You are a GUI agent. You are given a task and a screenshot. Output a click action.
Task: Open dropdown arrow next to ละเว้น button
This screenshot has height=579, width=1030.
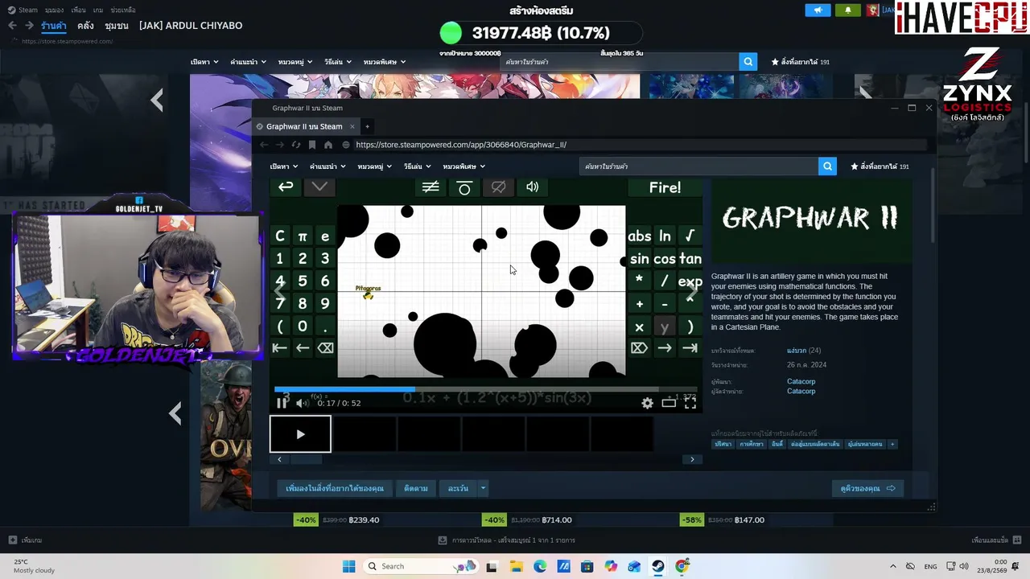click(483, 488)
